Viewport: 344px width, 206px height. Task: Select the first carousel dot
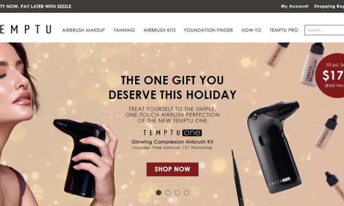tap(159, 193)
